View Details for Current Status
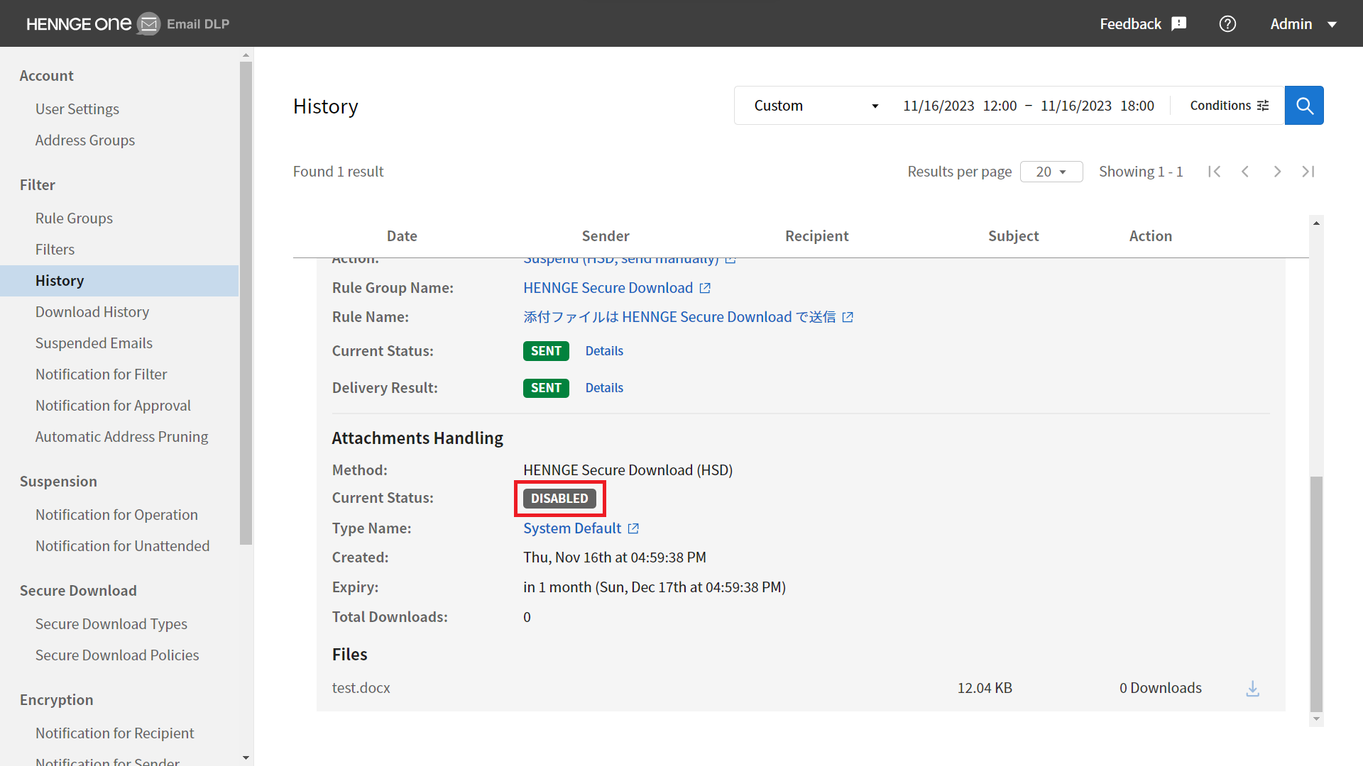Viewport: 1363px width, 766px height. click(x=604, y=351)
